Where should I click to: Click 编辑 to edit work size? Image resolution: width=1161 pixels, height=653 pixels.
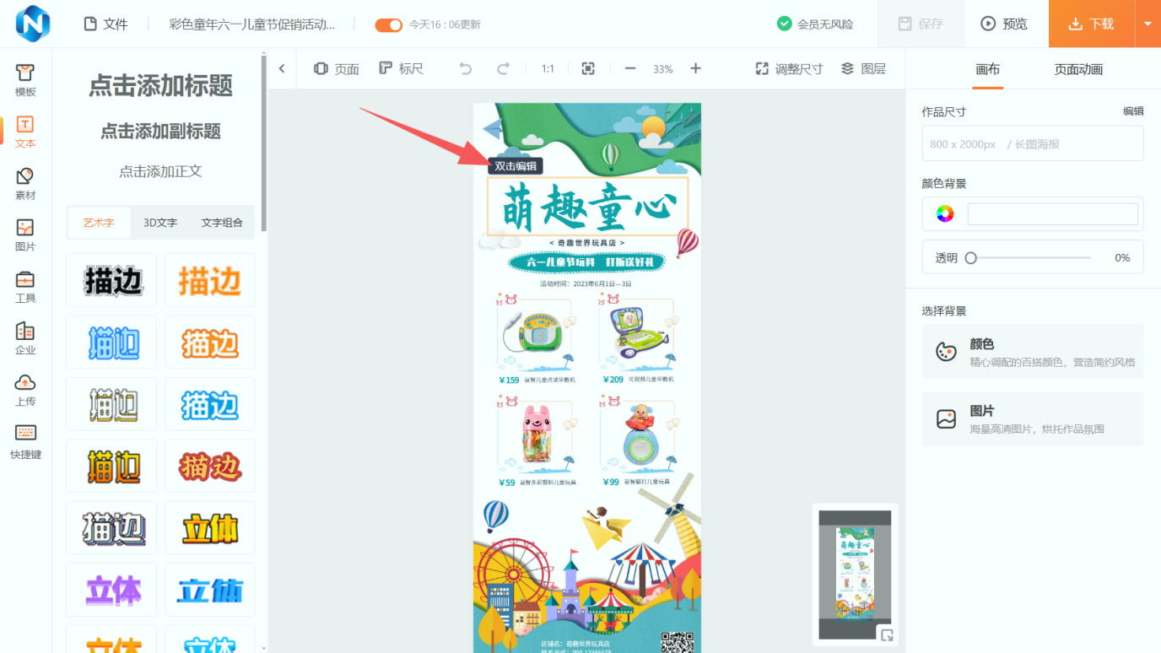(1133, 111)
